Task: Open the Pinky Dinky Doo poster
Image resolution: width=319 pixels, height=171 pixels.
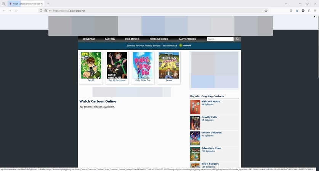Action: coord(143,65)
